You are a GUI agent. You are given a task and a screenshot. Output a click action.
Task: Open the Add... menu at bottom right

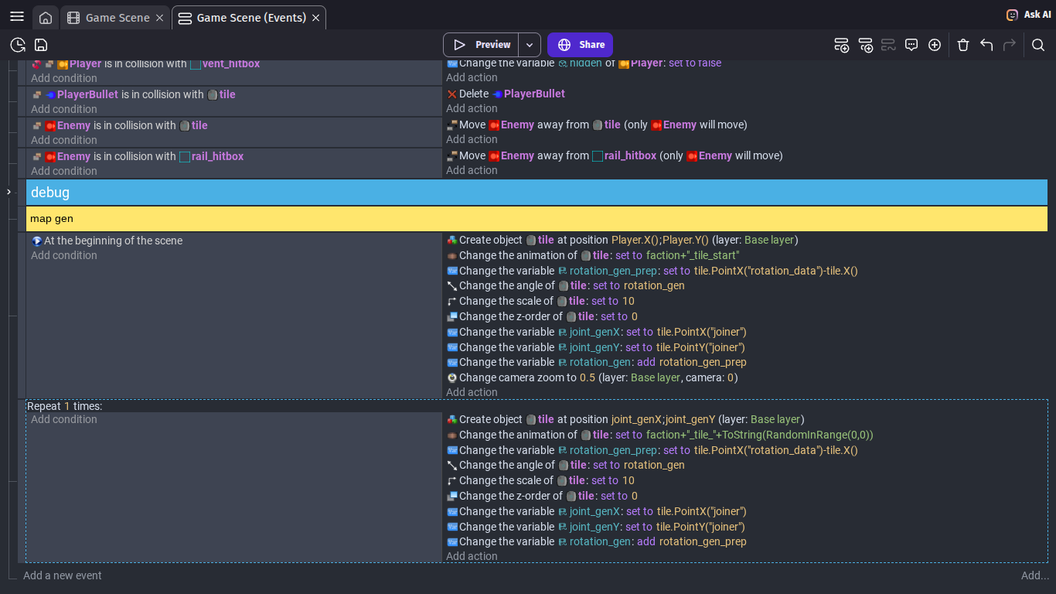1034,575
